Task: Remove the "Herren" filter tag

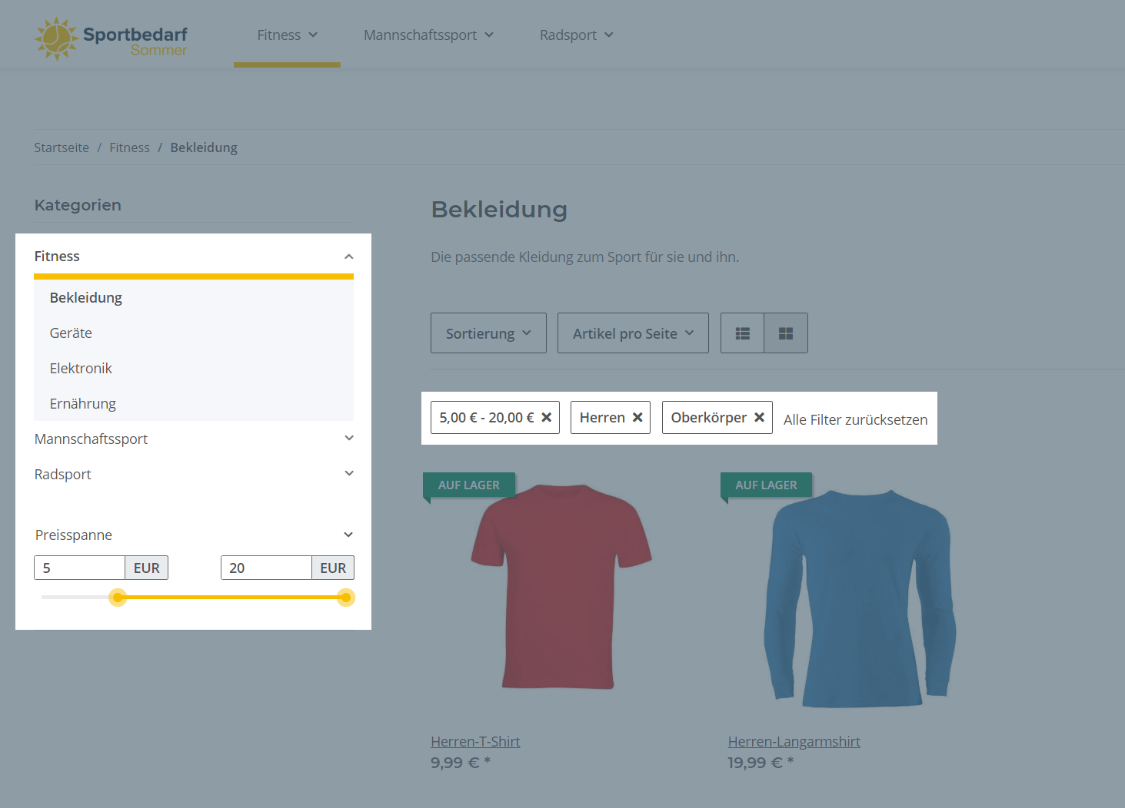Action: pos(637,417)
